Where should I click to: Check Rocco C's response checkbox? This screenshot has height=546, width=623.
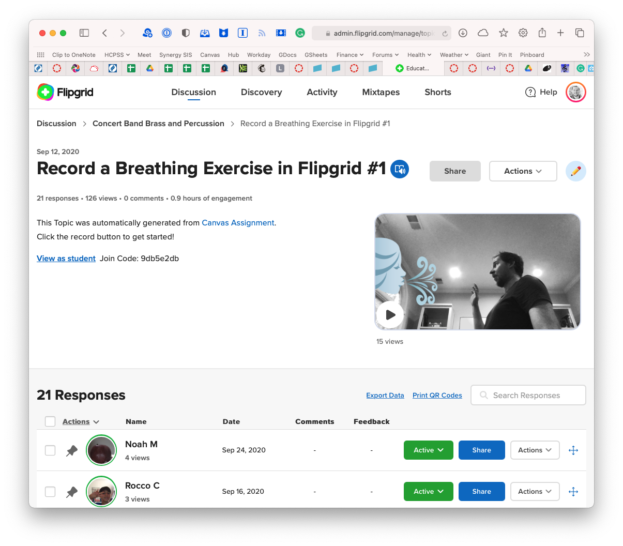[x=50, y=491]
